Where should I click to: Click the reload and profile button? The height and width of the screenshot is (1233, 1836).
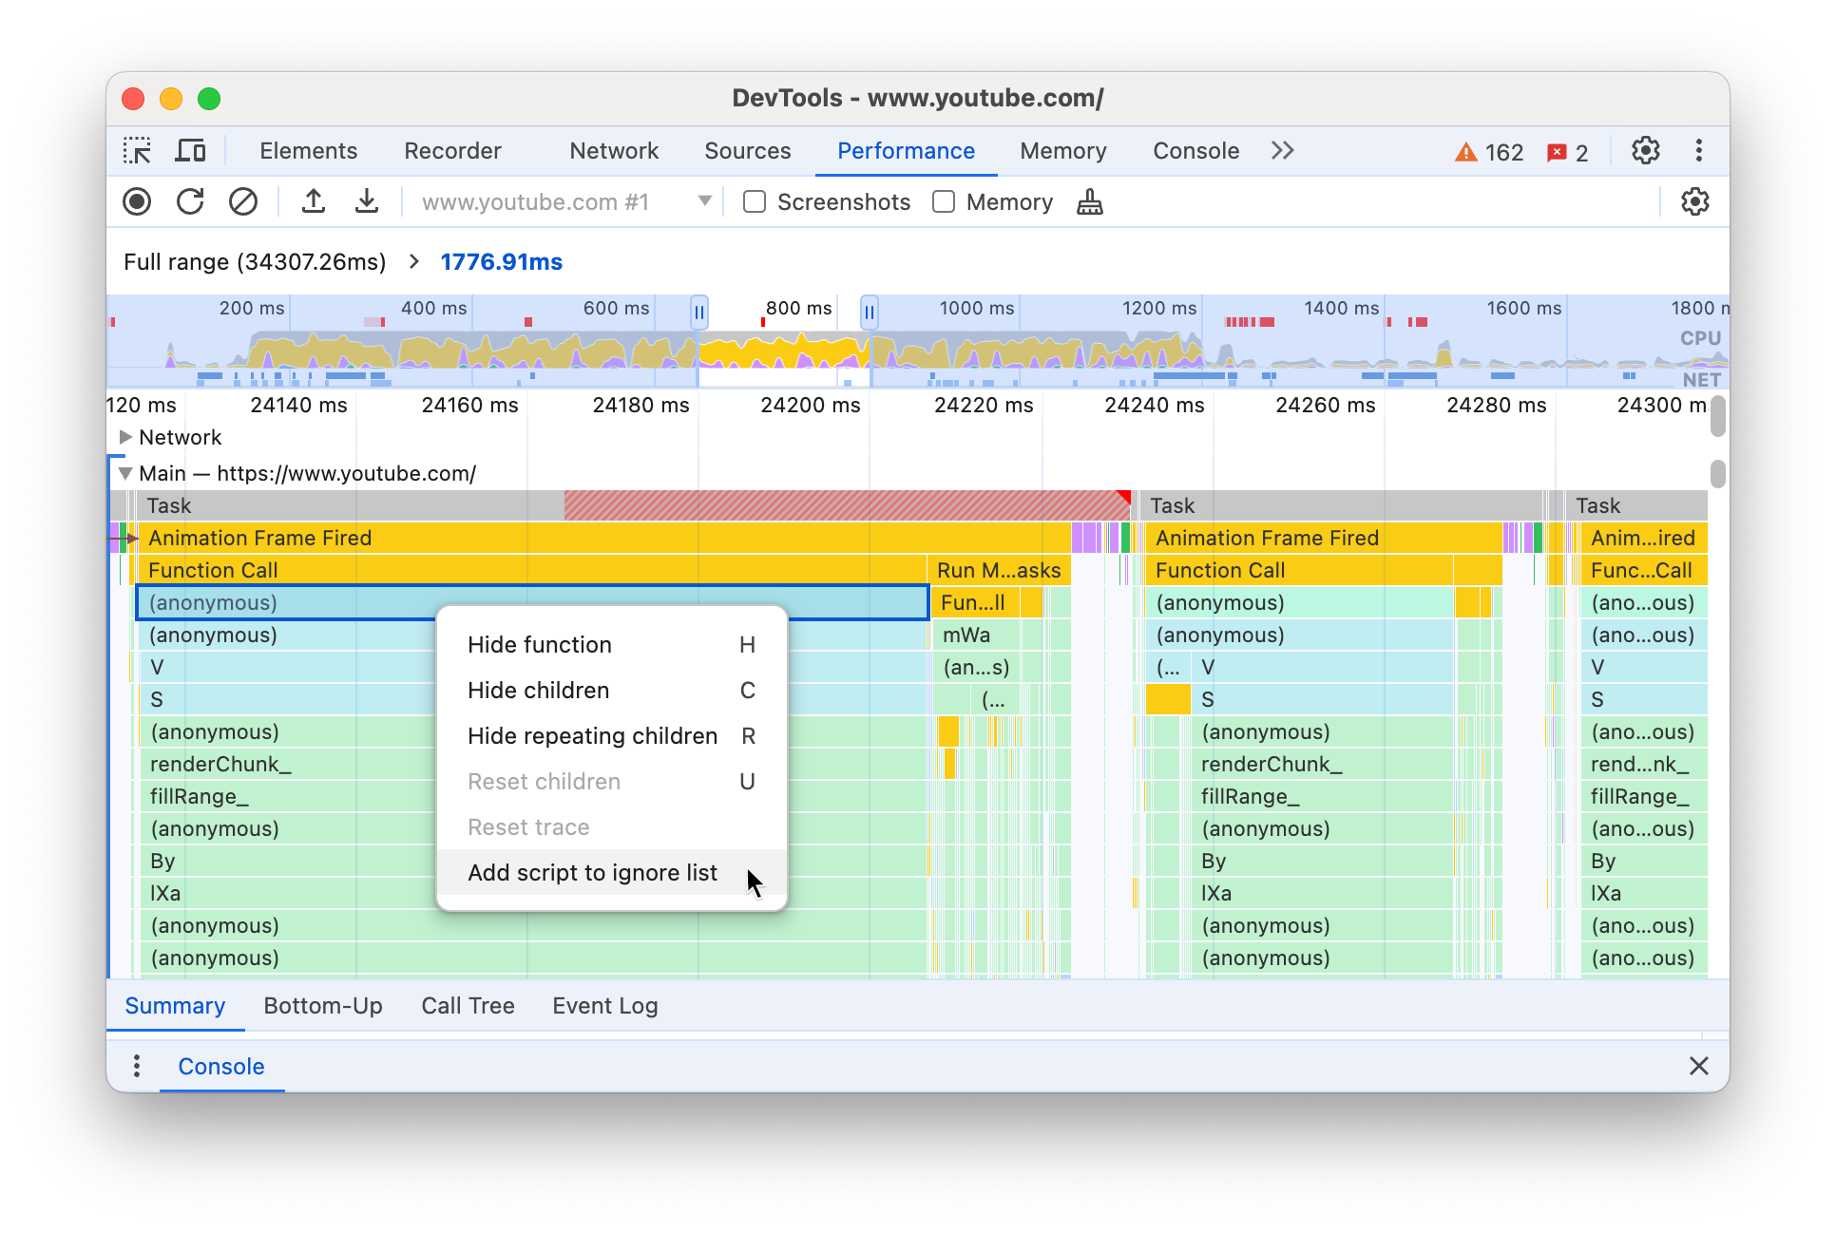click(191, 202)
